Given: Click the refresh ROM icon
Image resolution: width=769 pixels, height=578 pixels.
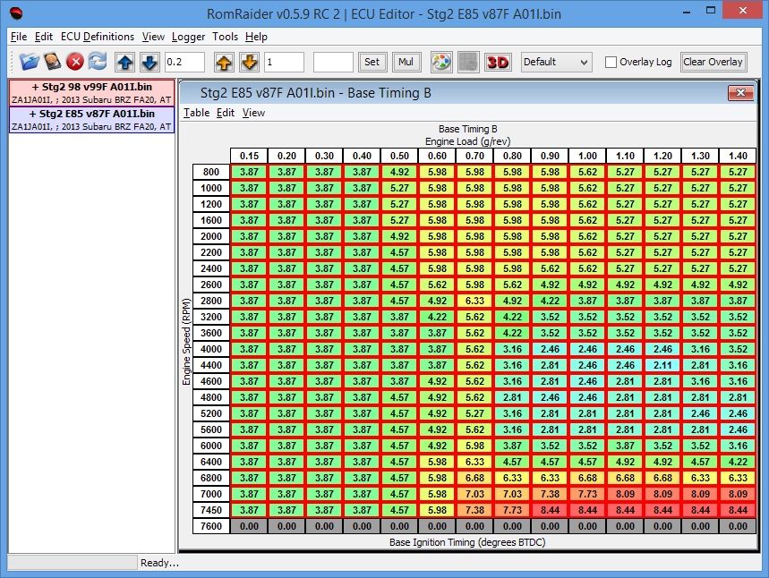Looking at the screenshot, I should (98, 62).
